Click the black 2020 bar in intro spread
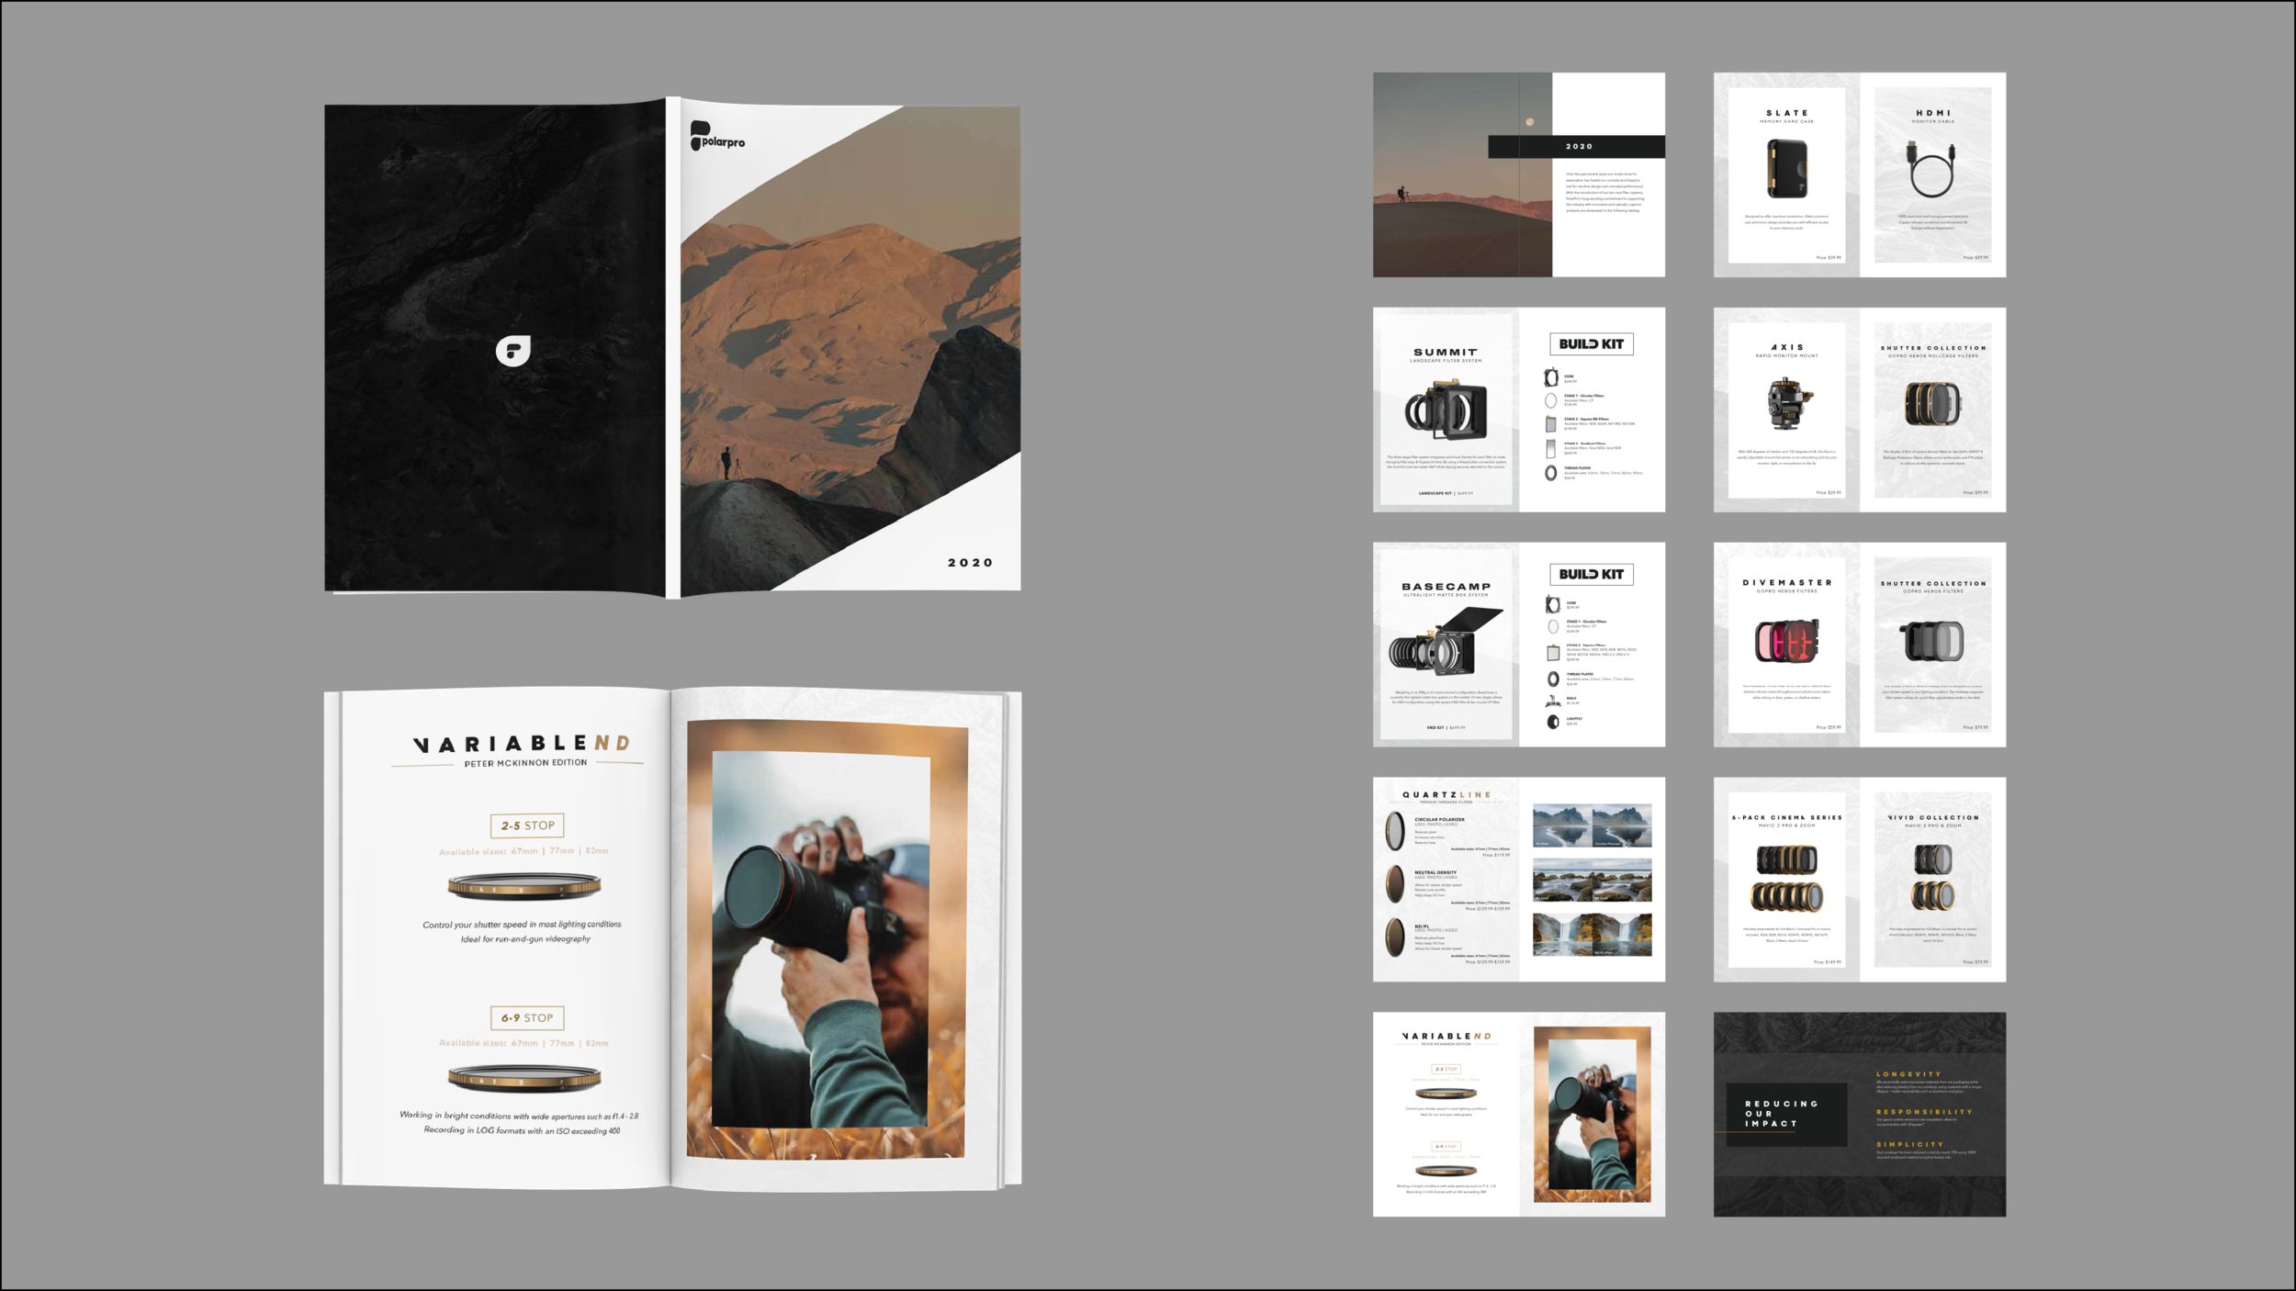Viewport: 2296px width, 1291px height. coord(1576,146)
